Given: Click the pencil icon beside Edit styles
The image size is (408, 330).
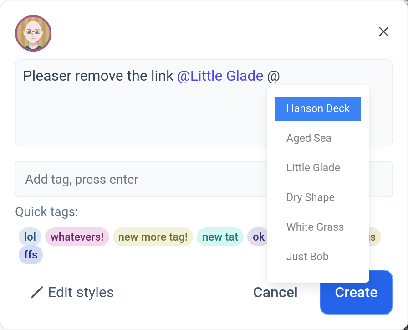Looking at the screenshot, I should (x=37, y=292).
